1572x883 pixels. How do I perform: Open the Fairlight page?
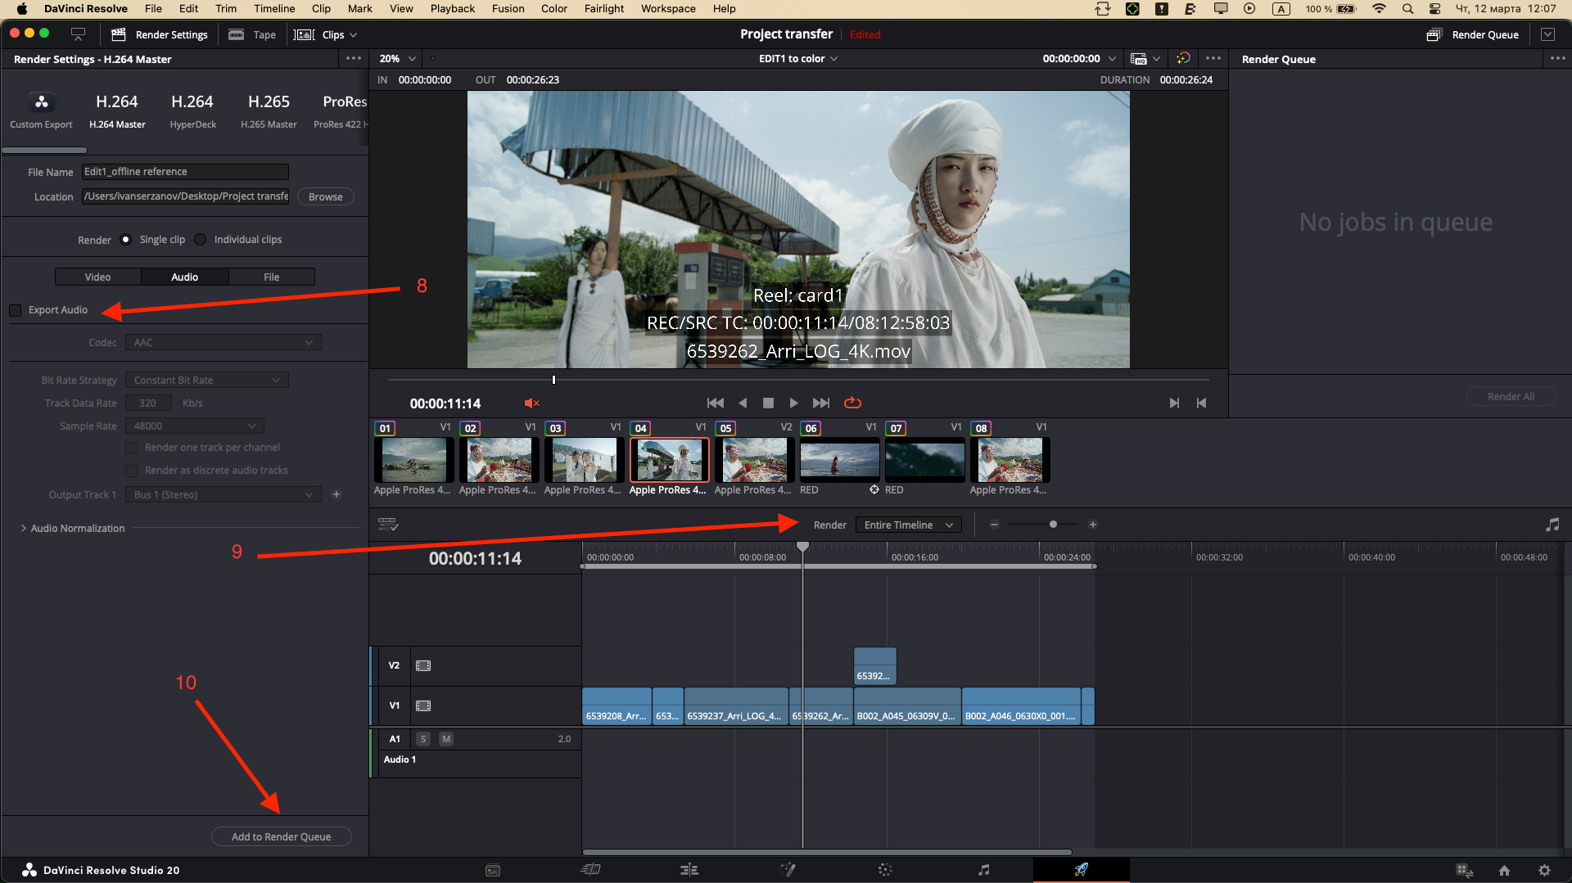983,870
